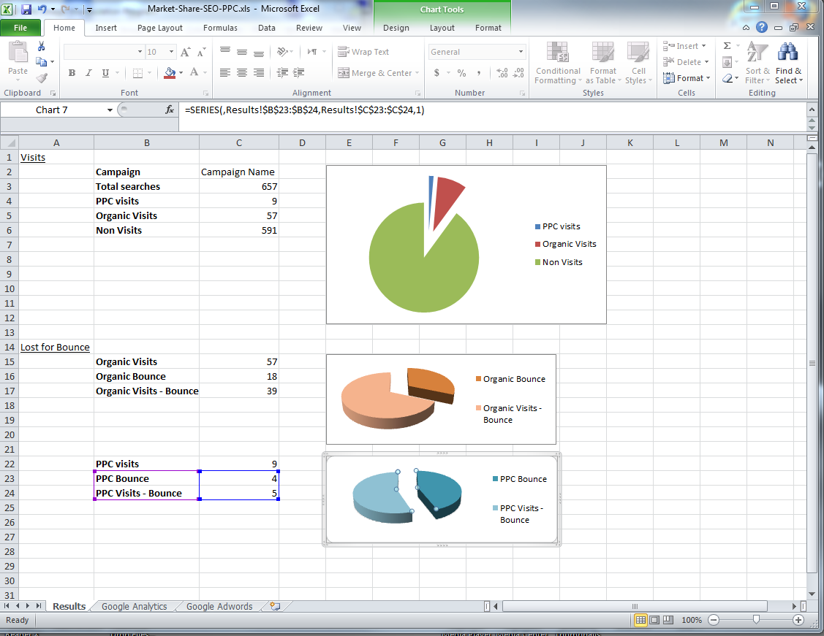Open the General number format dropdown
Image resolution: width=824 pixels, height=636 pixels.
tap(521, 52)
